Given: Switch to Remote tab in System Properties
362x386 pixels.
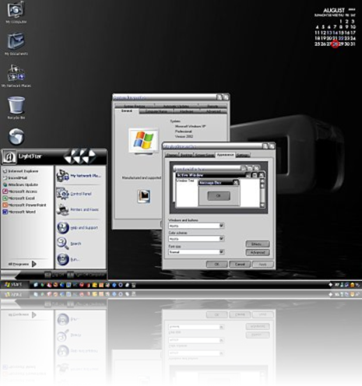Looking at the screenshot, I should [213, 106].
